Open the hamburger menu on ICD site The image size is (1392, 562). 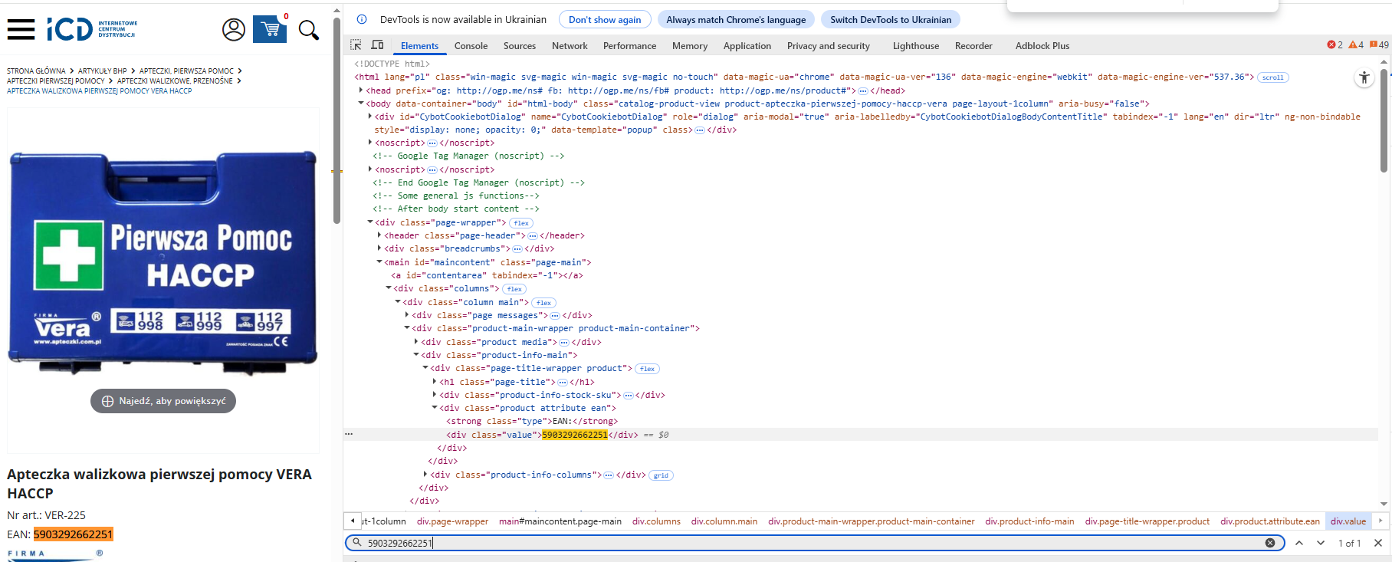click(21, 30)
